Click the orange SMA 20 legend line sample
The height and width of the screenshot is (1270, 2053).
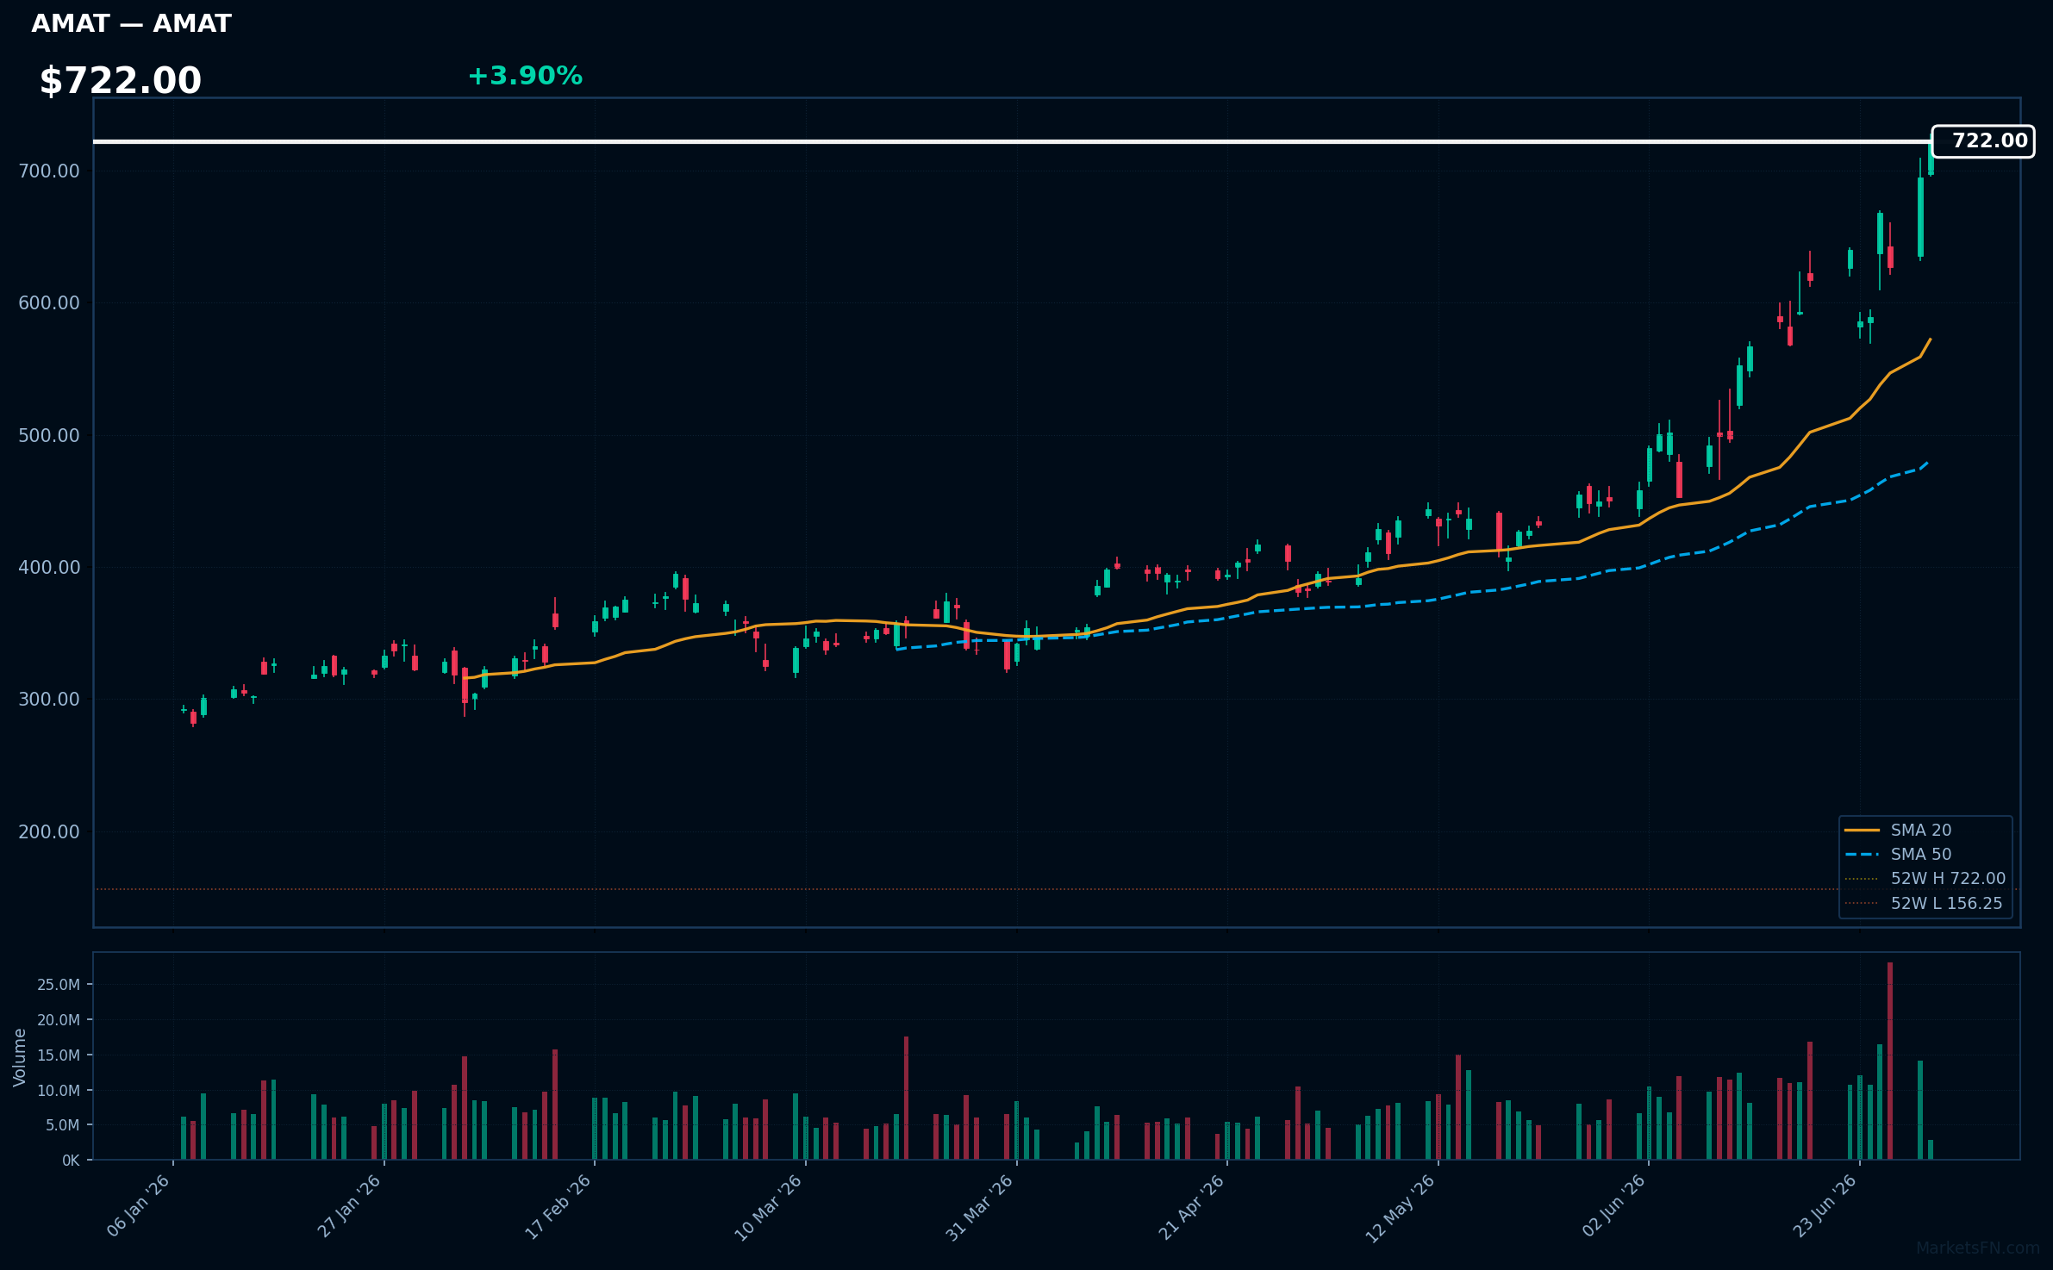pos(1862,831)
